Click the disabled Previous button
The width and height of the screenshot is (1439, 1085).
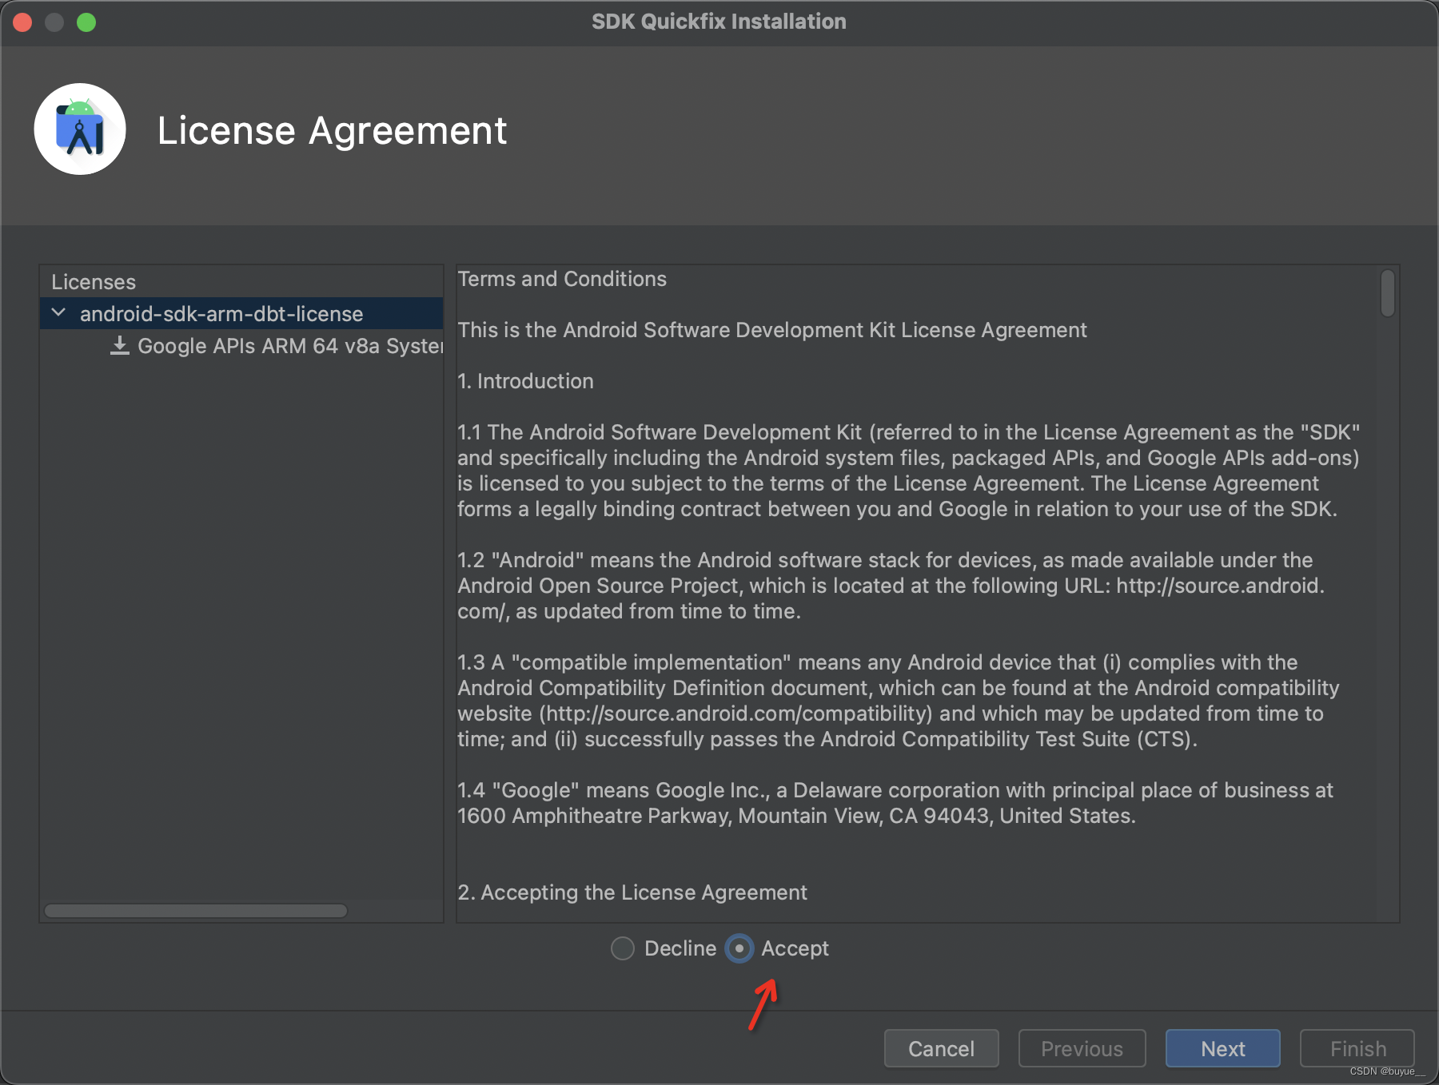coord(1082,1048)
